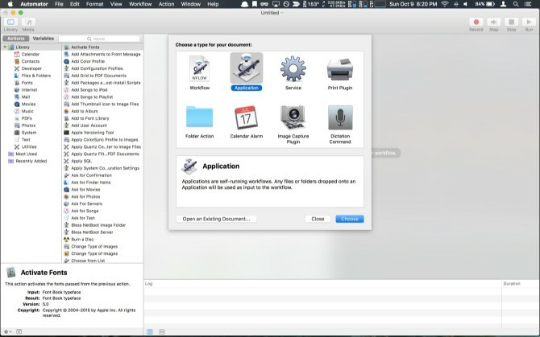Open the gear action menu at bottom-left
The height and width of the screenshot is (337, 540).
[x=7, y=332]
